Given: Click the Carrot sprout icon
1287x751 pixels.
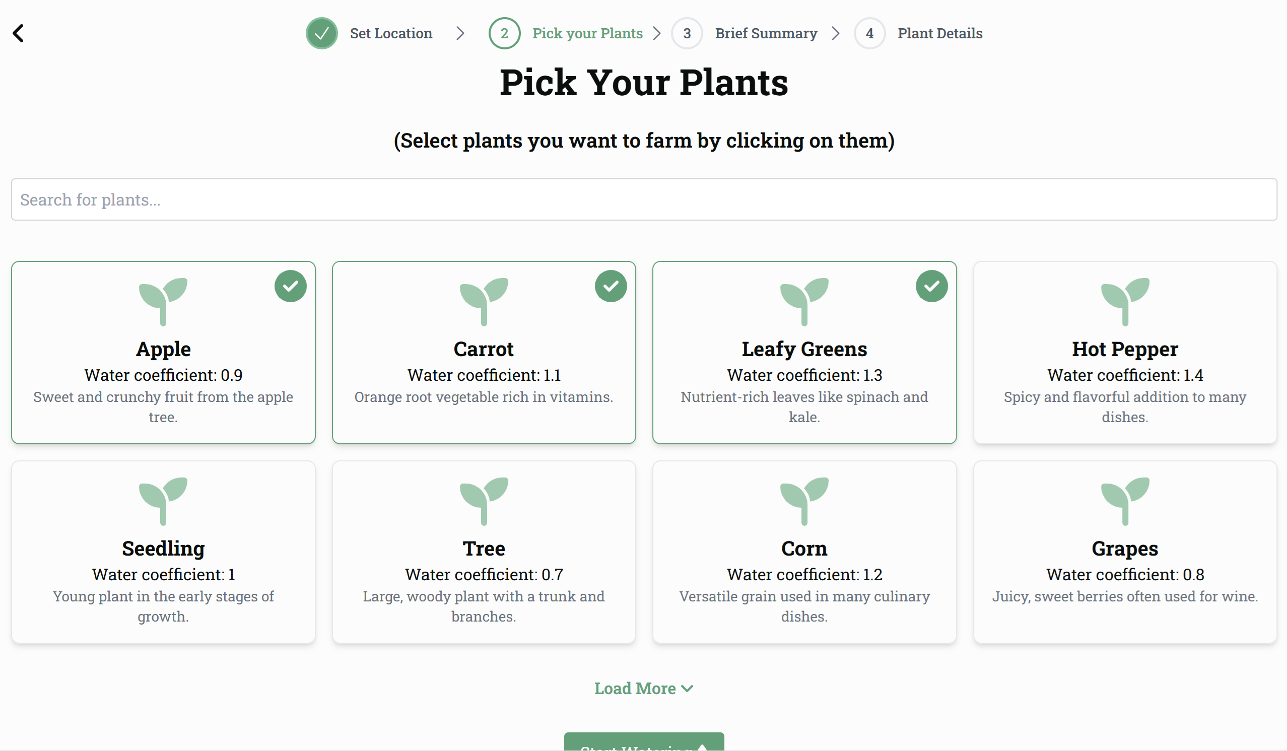Looking at the screenshot, I should pyautogui.click(x=484, y=301).
